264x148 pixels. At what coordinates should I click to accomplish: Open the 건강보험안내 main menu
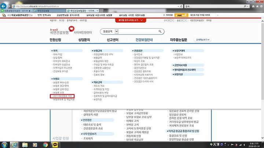pyautogui.click(x=144, y=40)
